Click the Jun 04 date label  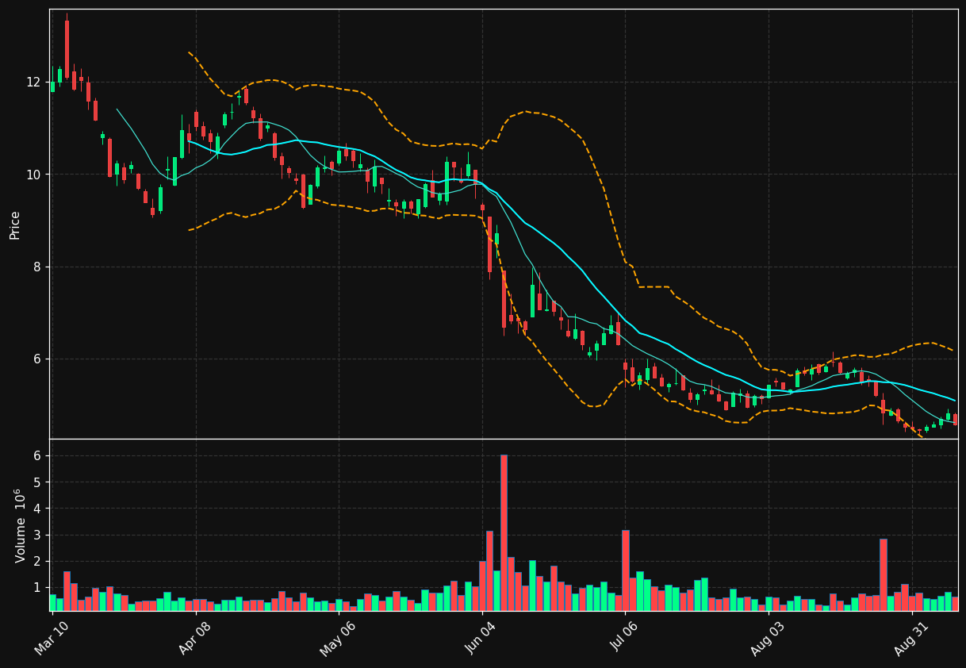point(481,637)
